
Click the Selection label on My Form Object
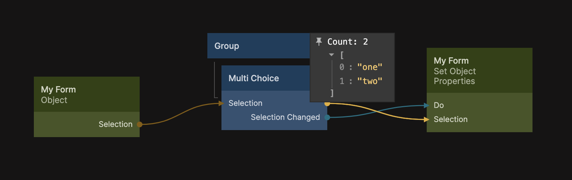point(115,124)
